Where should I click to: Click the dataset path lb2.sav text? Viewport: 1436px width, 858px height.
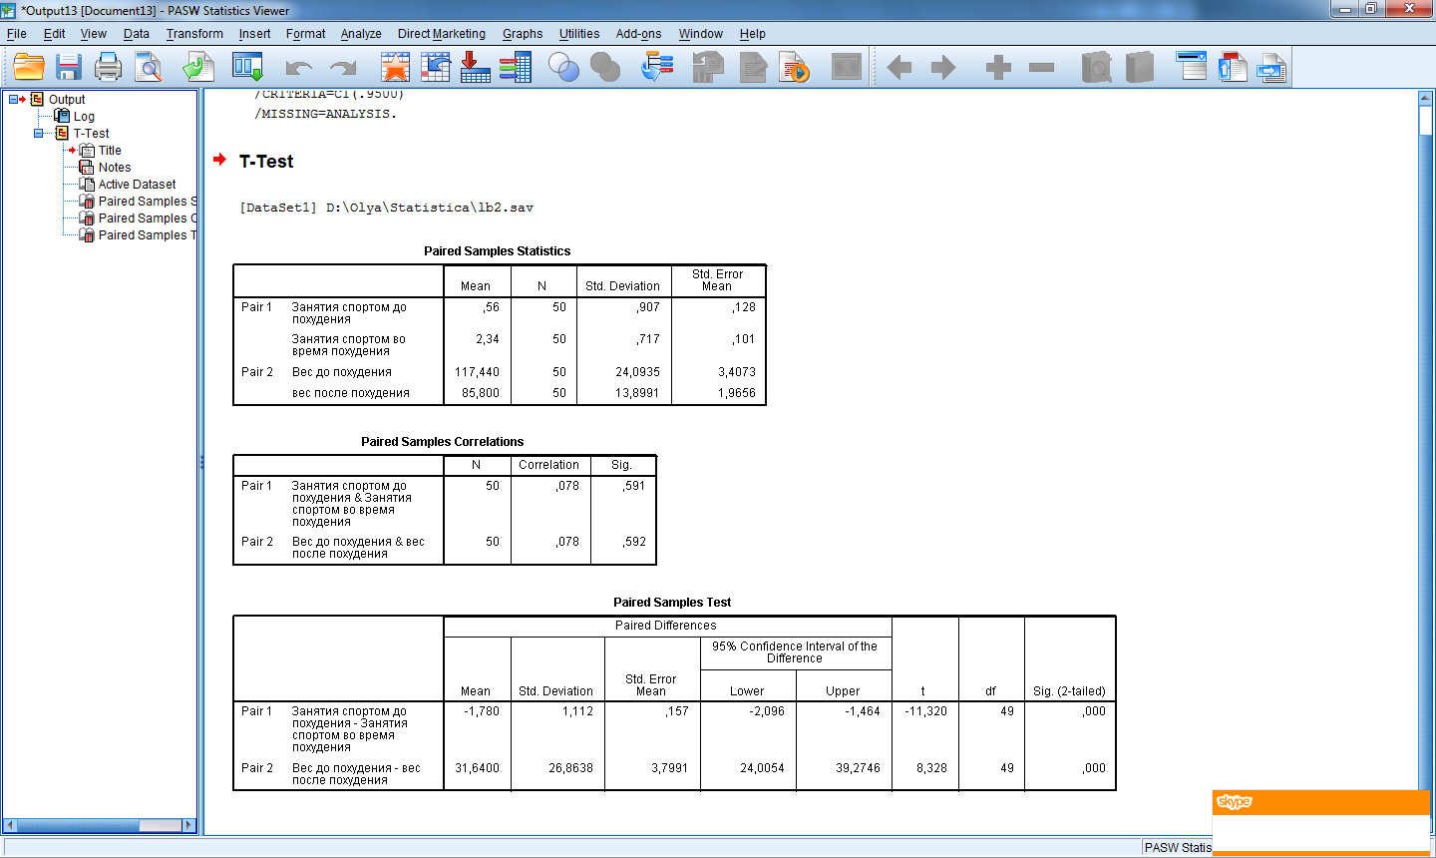(430, 208)
